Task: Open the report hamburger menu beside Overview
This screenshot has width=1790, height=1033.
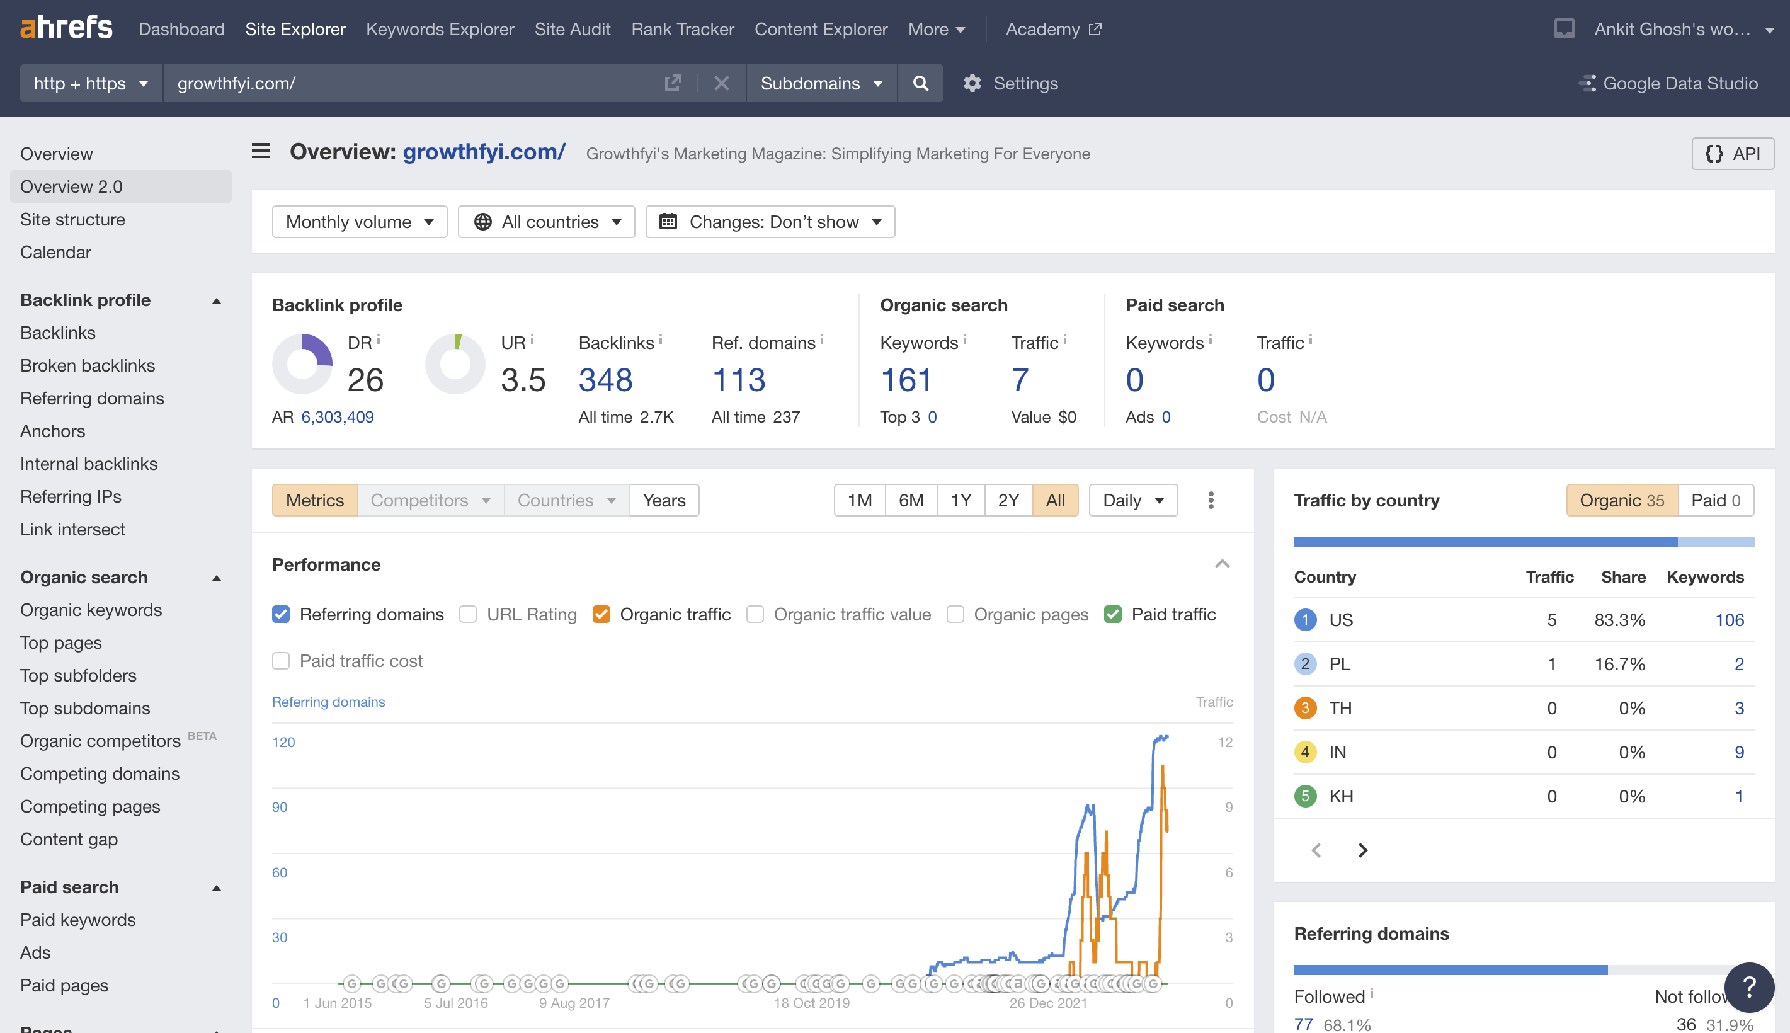Action: pyautogui.click(x=260, y=152)
